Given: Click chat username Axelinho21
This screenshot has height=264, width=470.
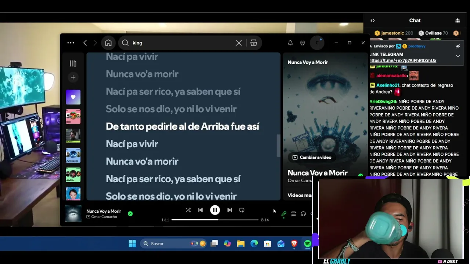Looking at the screenshot, I should pyautogui.click(x=387, y=85).
